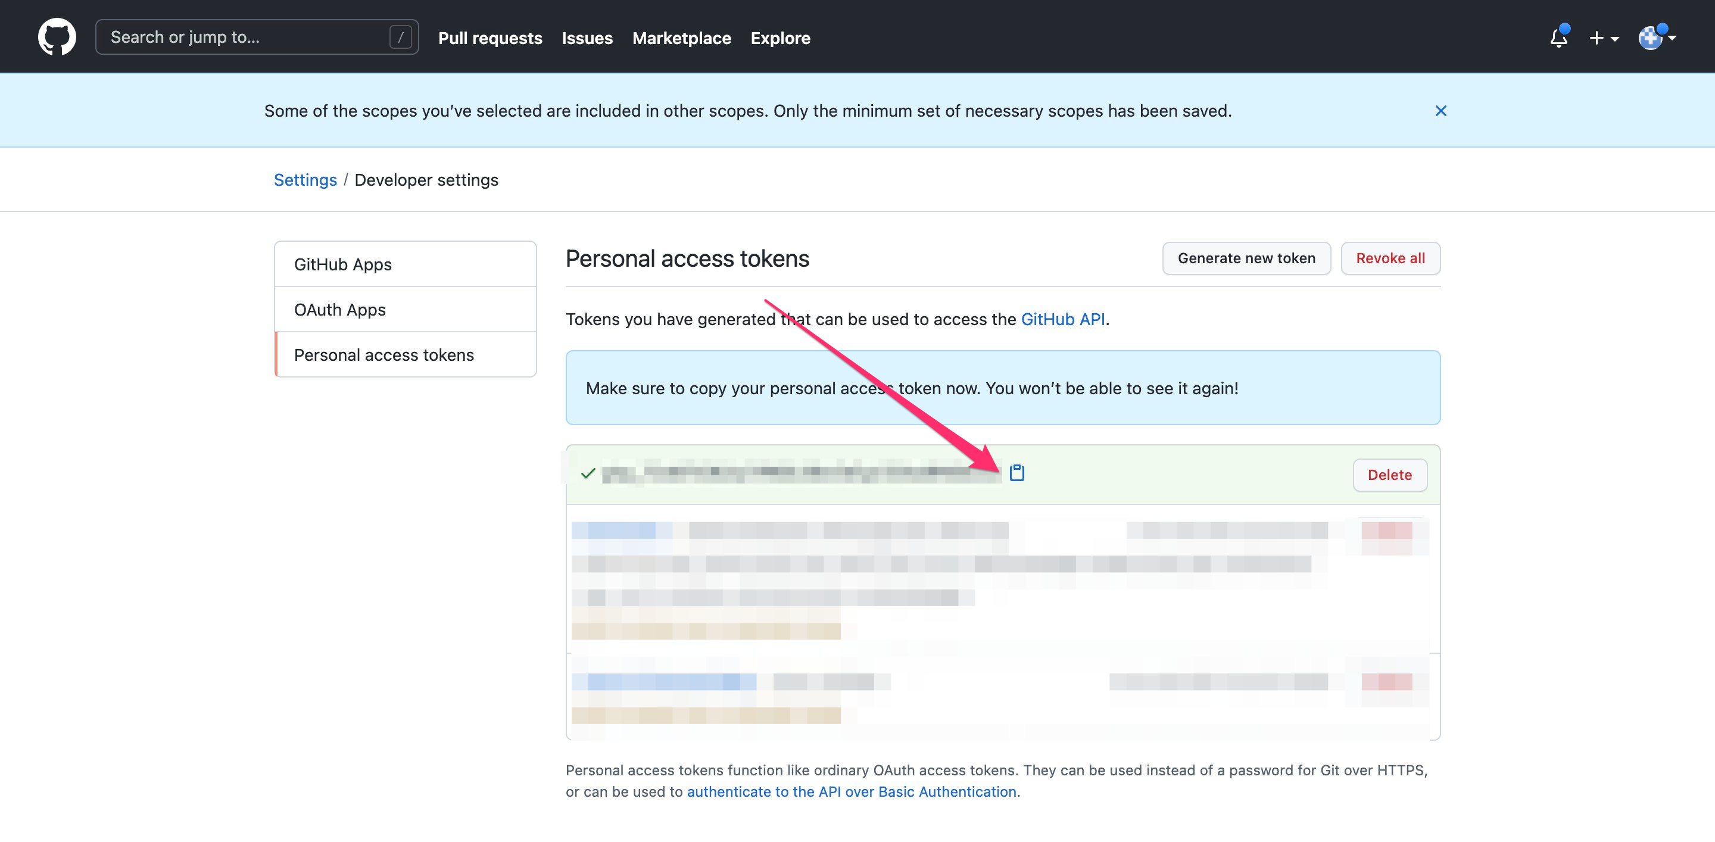Open the notifications bell
Screen dimensions: 1715x842
[x=1558, y=38]
